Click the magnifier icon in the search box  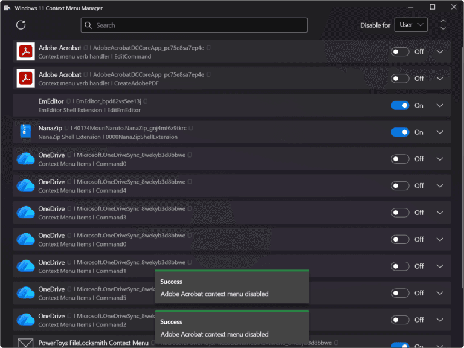(x=88, y=25)
